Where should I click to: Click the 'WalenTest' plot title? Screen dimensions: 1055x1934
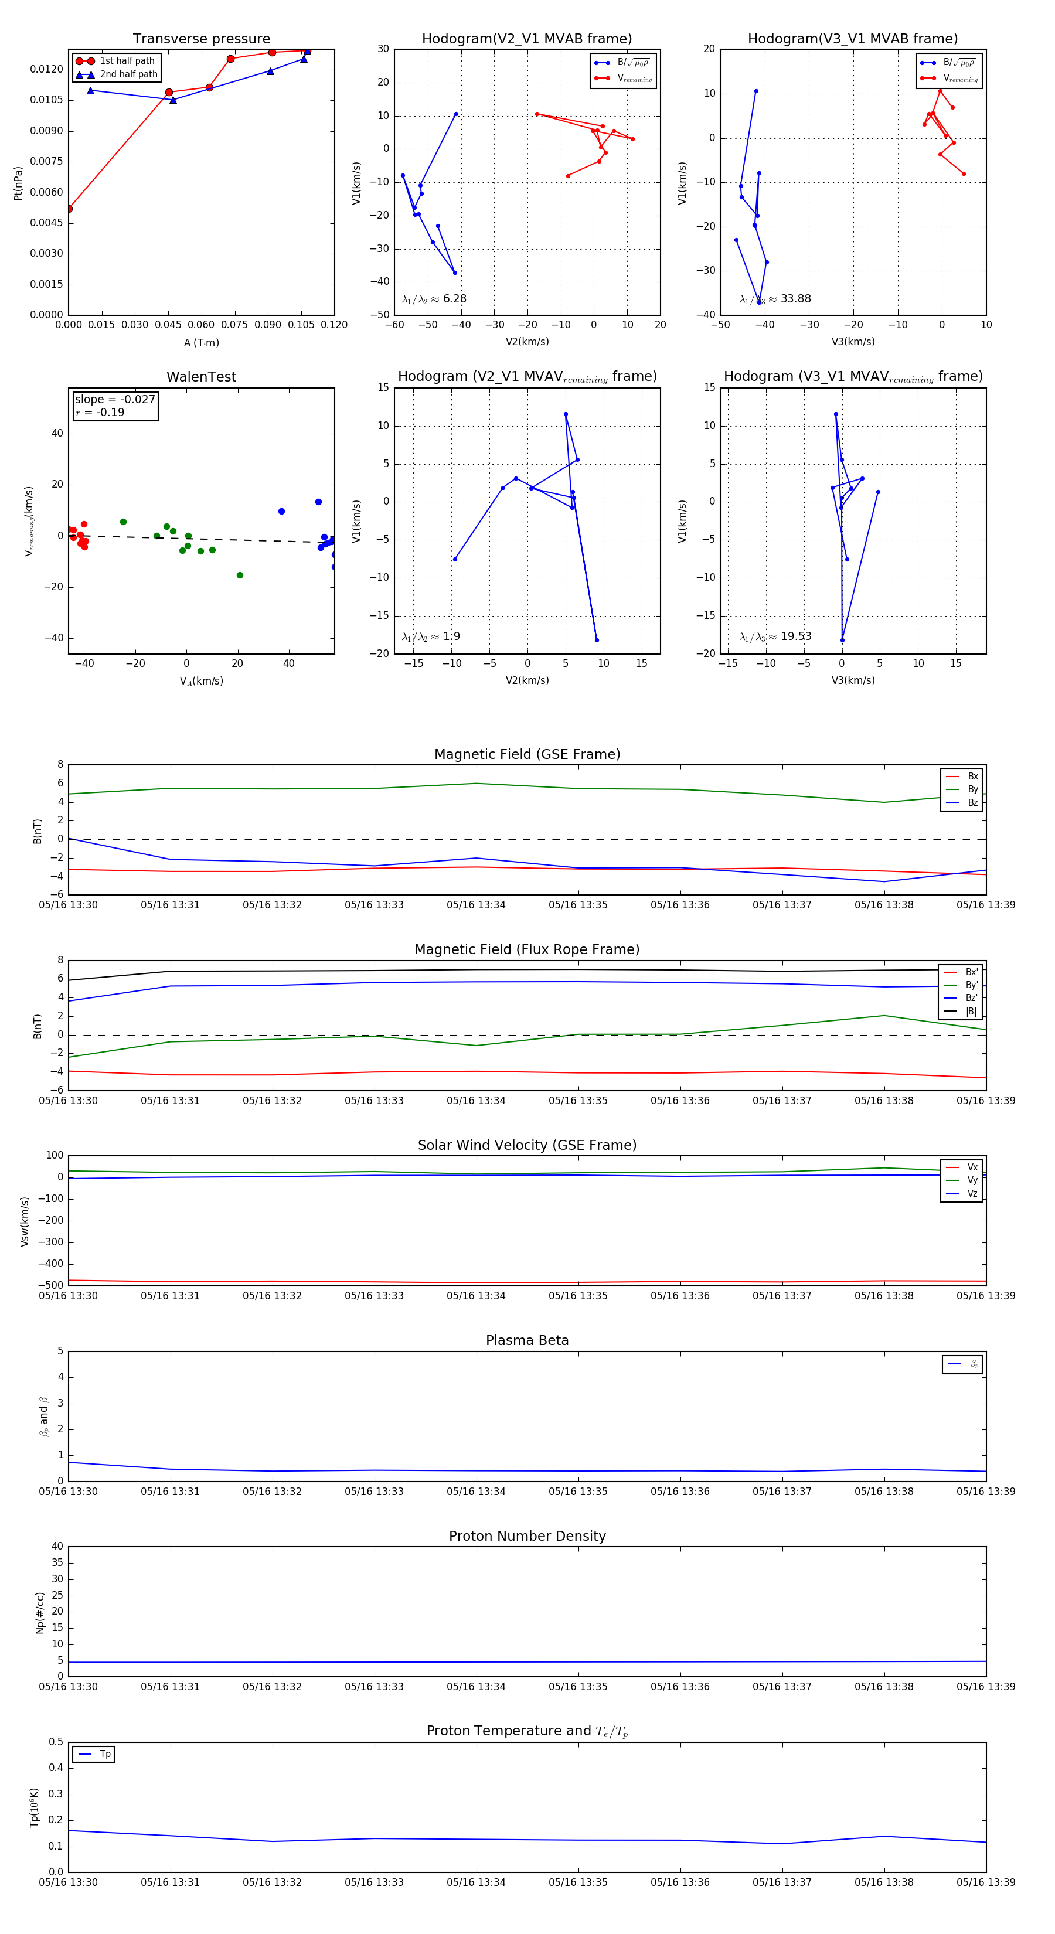(x=201, y=377)
